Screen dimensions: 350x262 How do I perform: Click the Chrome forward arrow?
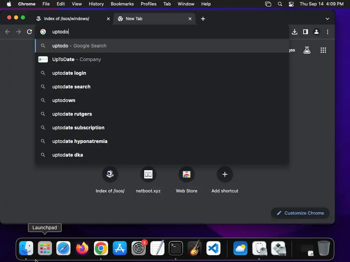coord(18,32)
